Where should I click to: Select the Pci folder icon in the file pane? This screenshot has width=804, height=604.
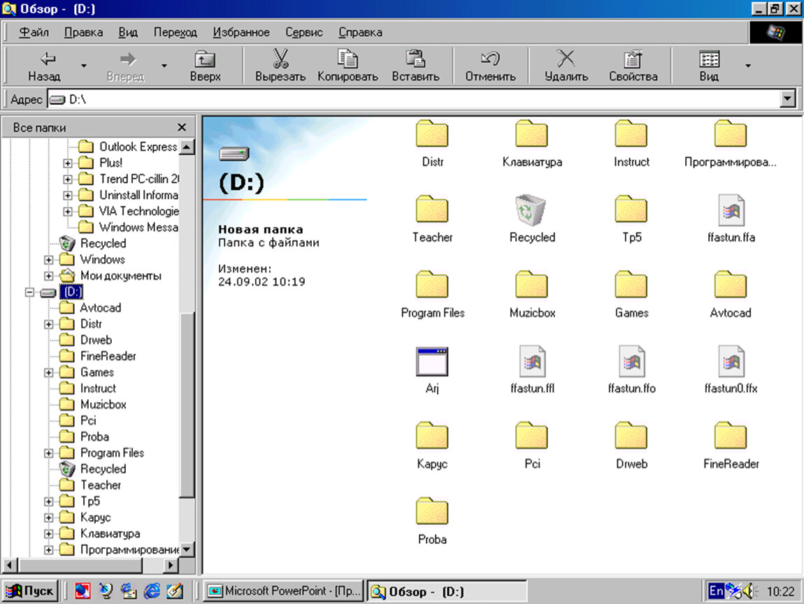pos(532,436)
